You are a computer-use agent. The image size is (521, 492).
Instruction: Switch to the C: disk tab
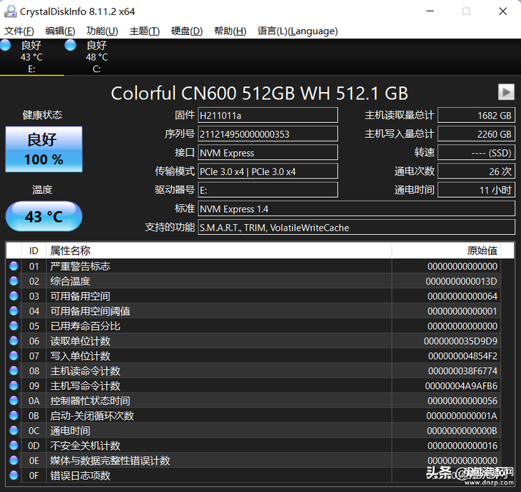(96, 57)
